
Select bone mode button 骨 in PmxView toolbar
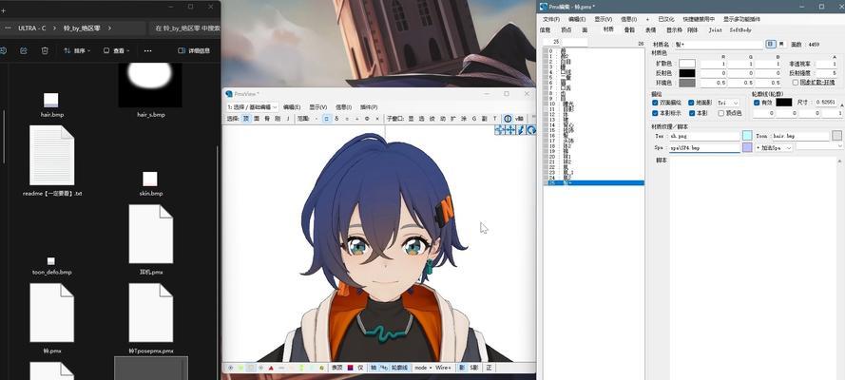267,119
